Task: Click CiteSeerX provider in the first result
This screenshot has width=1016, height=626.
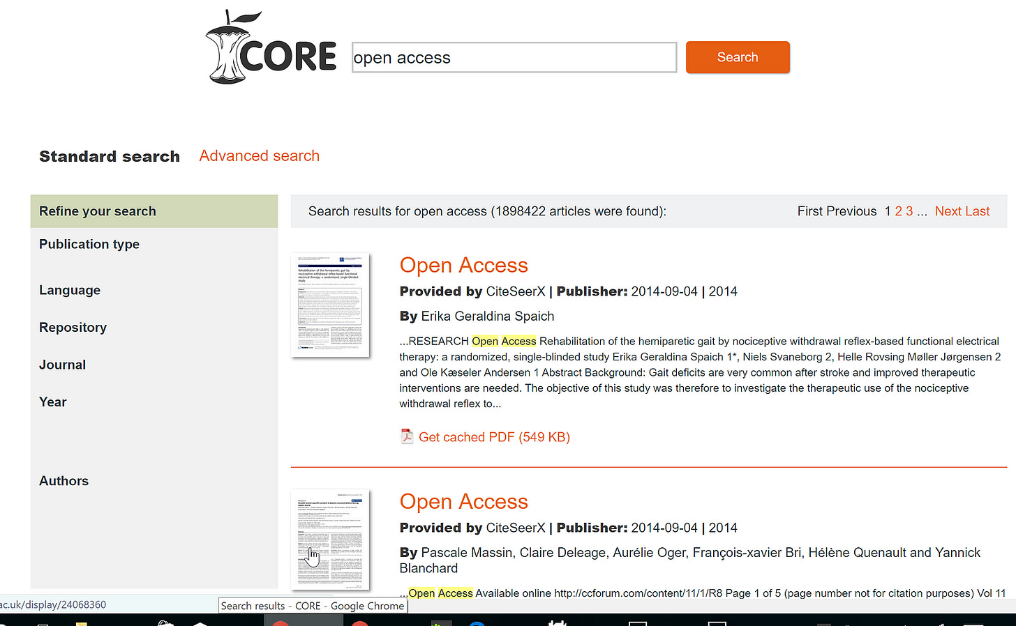Action: [x=516, y=291]
